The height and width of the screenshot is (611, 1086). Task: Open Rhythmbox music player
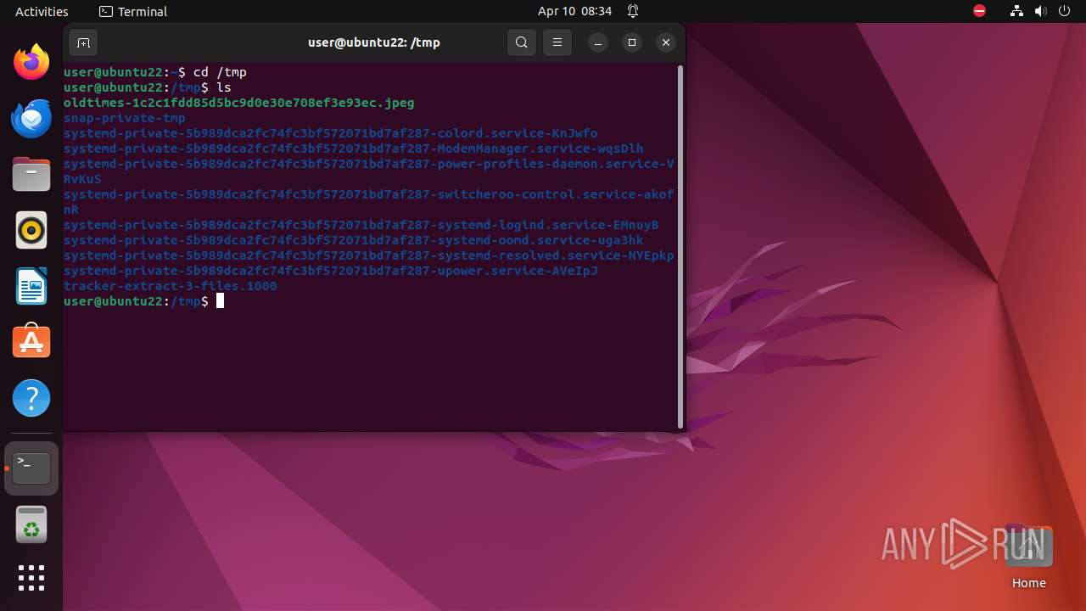[x=31, y=230]
